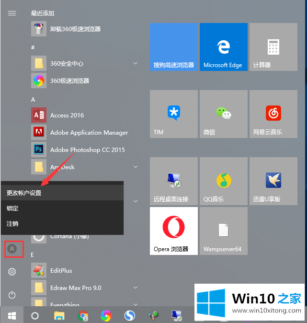
Task: Launch the Opera 浏览器 tile
Action: pos(174,231)
